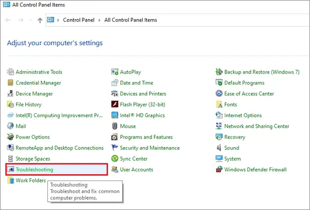Click the Storage Spaces drive icon

[x=11, y=158]
